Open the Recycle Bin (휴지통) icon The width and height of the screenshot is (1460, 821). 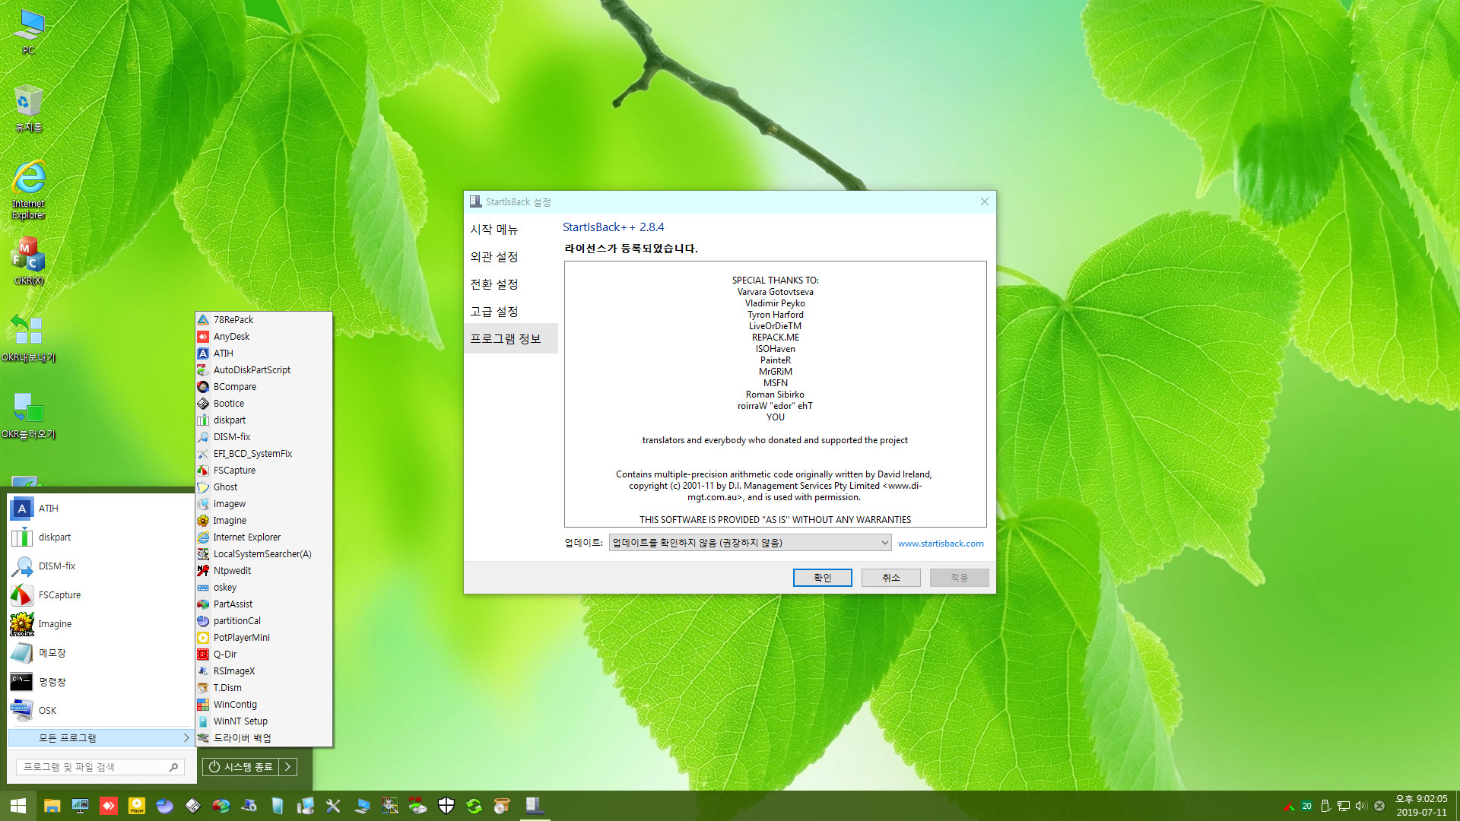28,108
